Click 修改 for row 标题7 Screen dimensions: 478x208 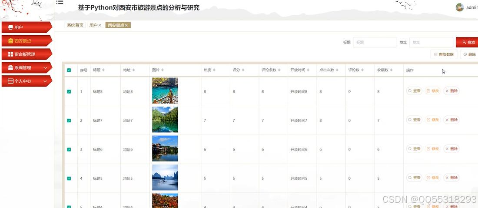coord(433,120)
